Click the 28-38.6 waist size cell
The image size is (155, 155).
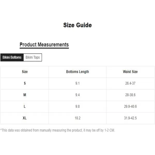click(x=130, y=95)
